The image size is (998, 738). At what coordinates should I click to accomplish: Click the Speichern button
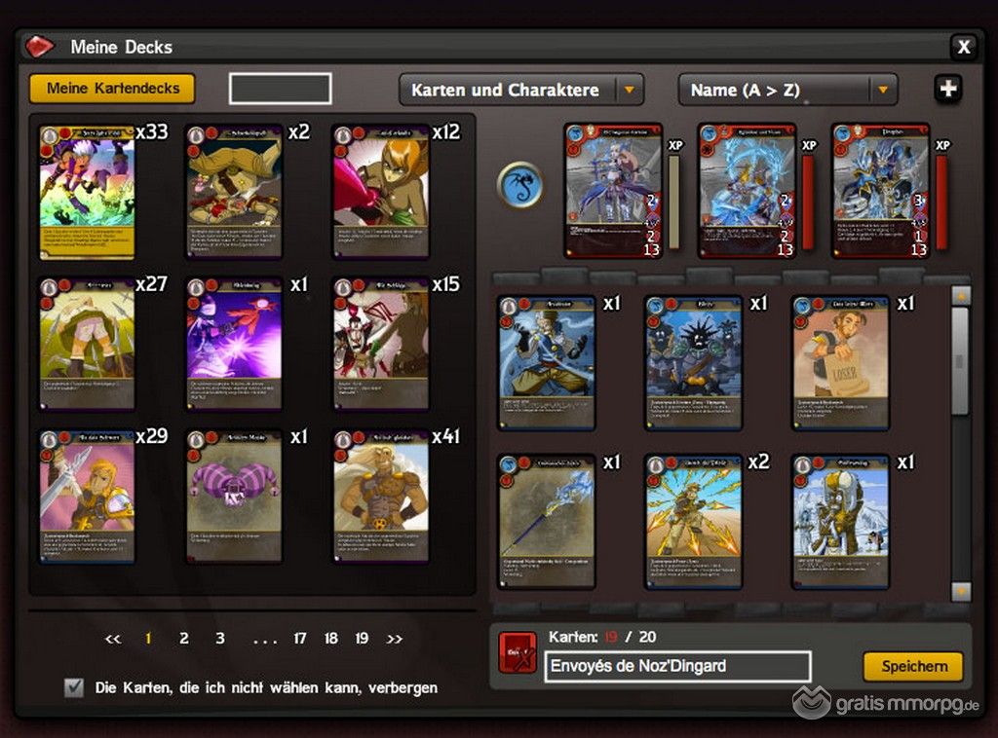[913, 666]
